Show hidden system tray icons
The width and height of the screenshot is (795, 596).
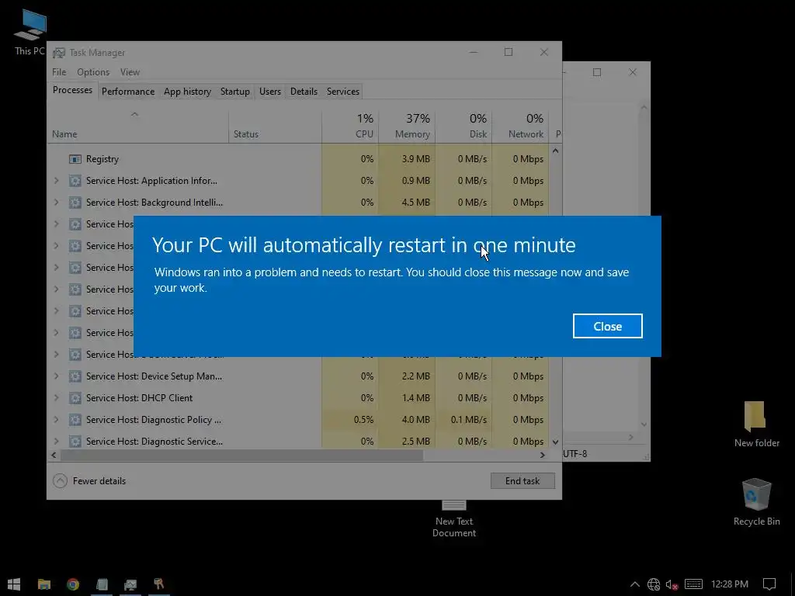tap(635, 584)
